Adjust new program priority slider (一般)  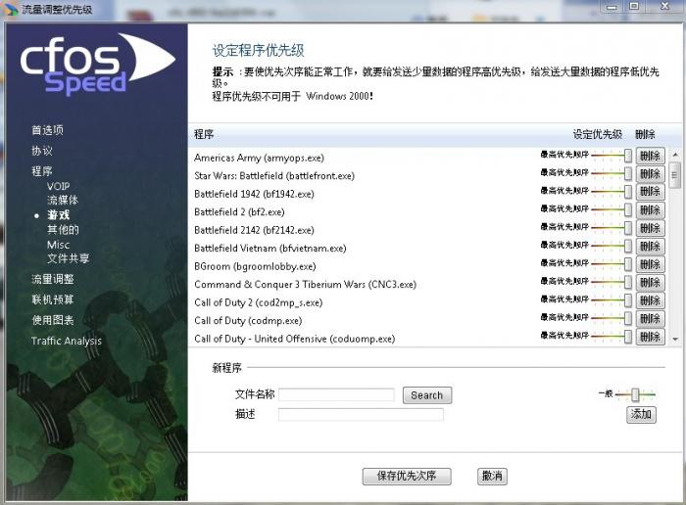pyautogui.click(x=635, y=394)
